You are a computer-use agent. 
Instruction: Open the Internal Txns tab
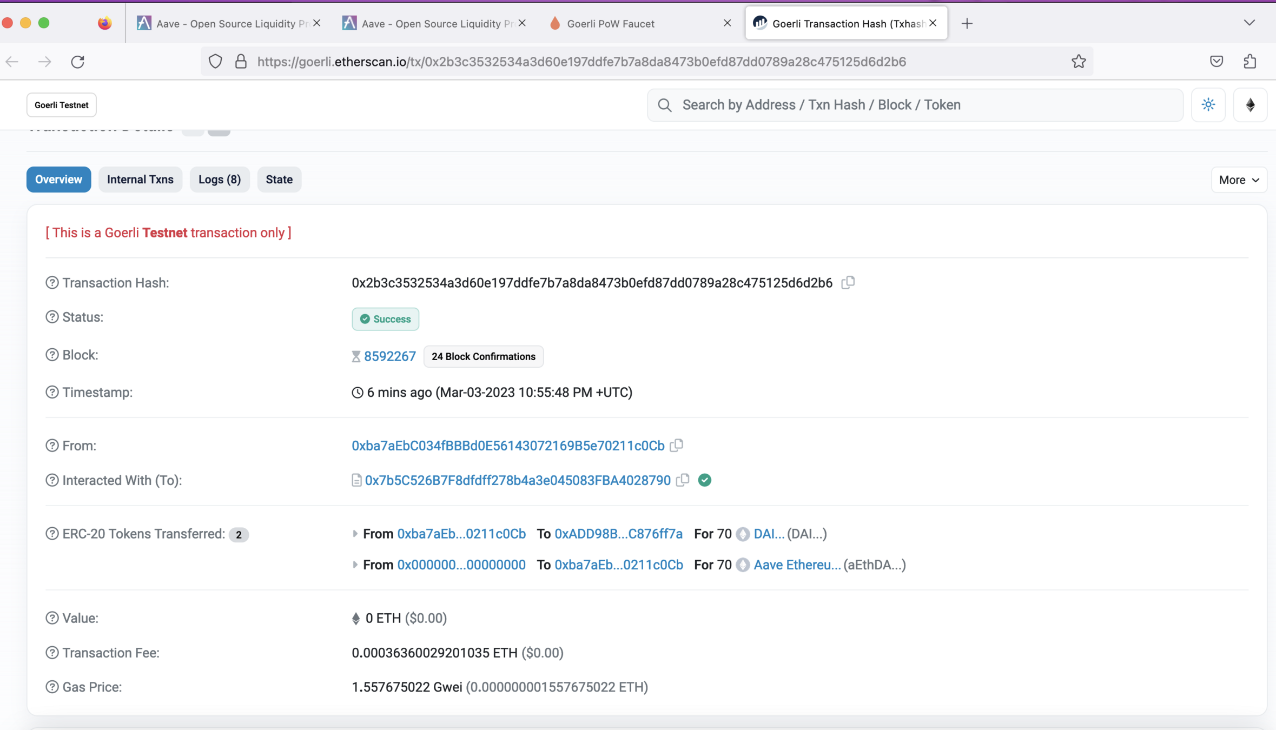[140, 180]
